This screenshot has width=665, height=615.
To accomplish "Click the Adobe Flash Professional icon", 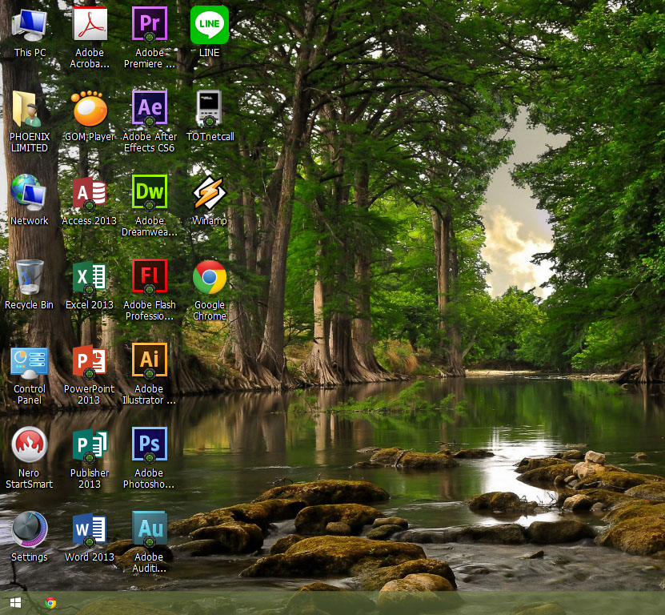I will pos(150,276).
